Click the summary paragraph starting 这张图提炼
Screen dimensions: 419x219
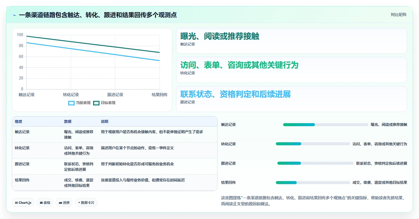tap(313, 201)
